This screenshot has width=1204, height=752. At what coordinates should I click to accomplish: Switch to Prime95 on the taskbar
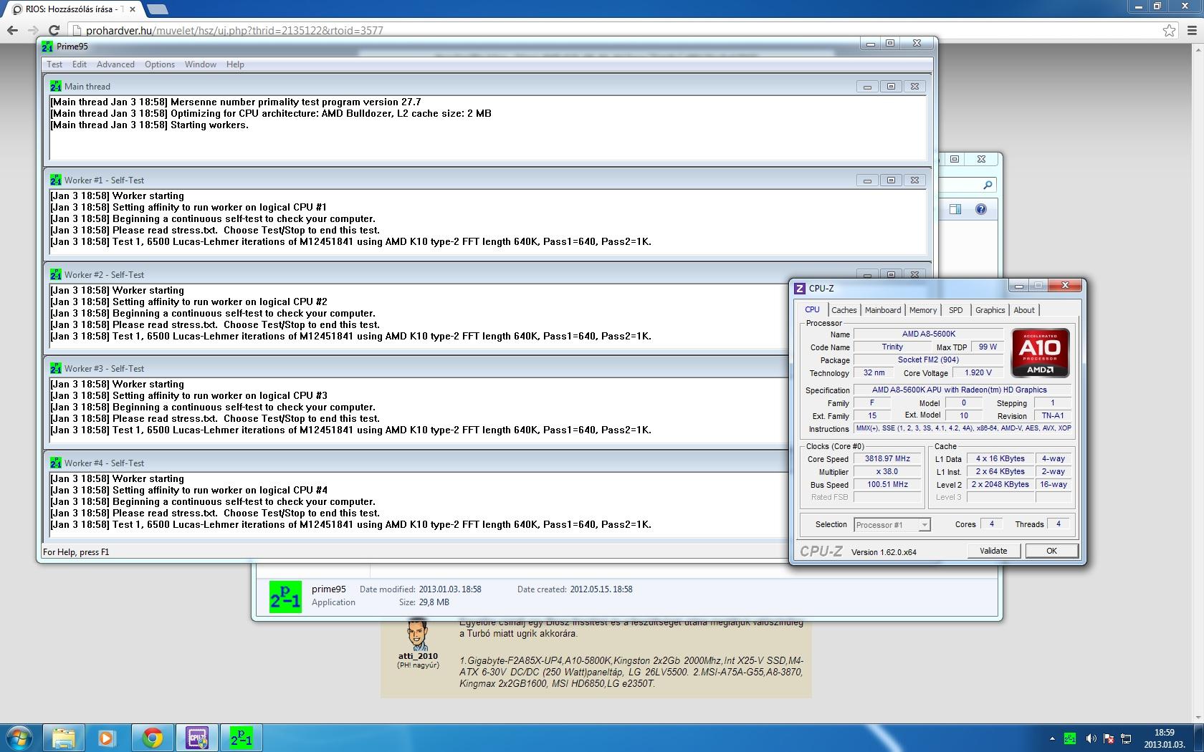tap(241, 738)
